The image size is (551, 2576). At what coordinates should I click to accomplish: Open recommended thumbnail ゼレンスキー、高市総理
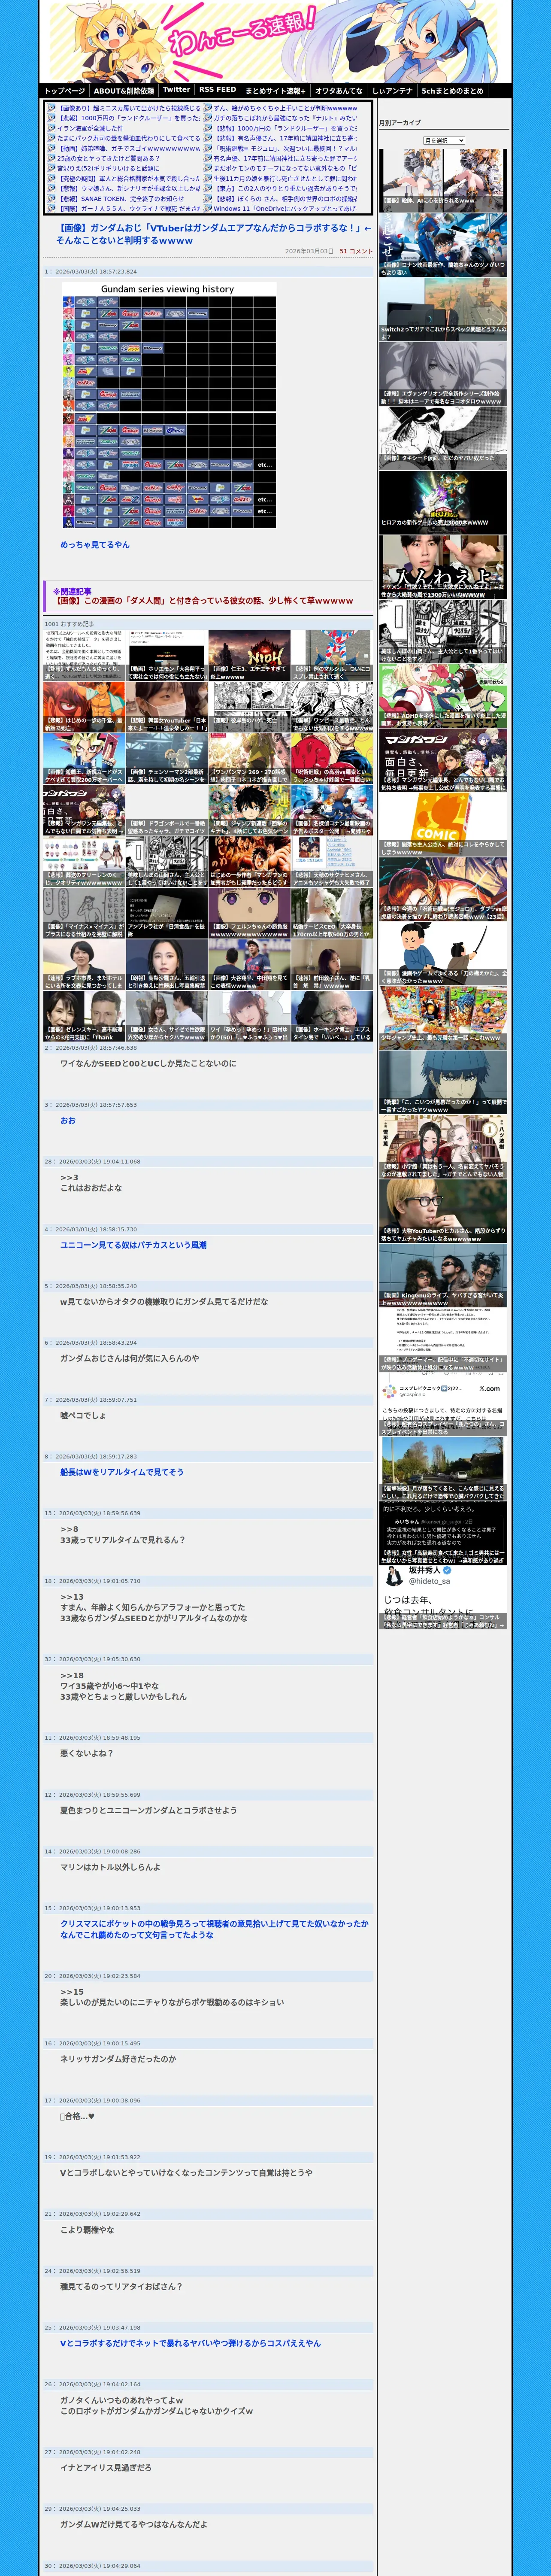click(84, 1016)
